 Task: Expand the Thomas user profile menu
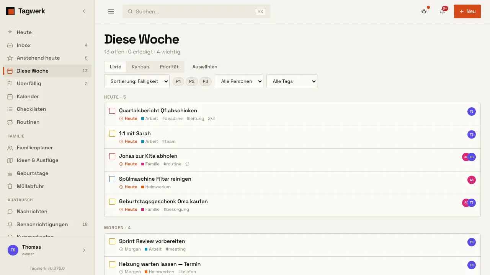(x=47, y=250)
